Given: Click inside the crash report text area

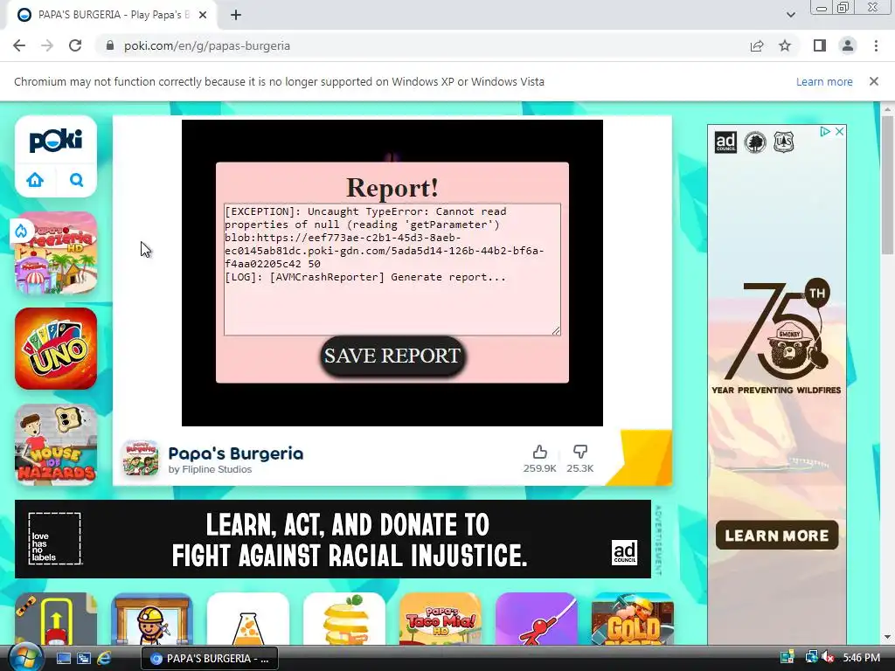Looking at the screenshot, I should 392,269.
